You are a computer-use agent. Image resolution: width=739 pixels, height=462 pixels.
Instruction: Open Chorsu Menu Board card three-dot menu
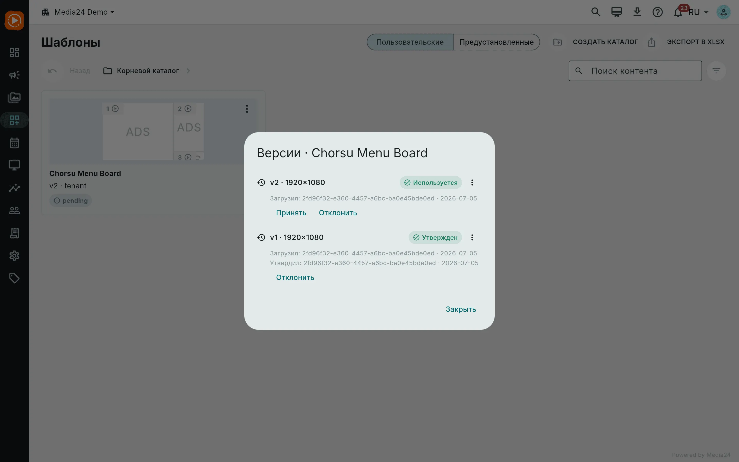coord(247,109)
